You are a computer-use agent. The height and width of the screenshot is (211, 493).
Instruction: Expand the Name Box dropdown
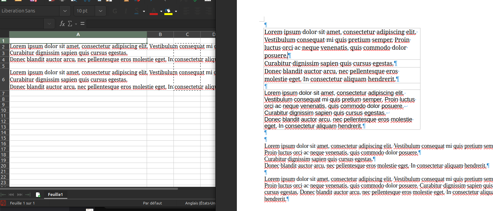point(49,24)
